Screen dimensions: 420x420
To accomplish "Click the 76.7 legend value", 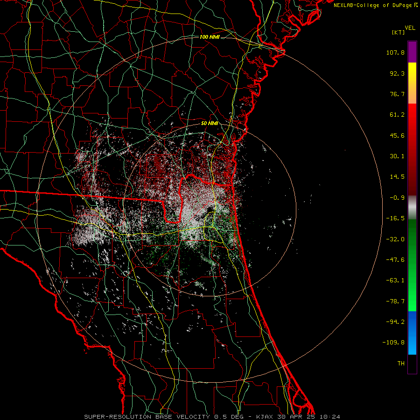I will click(x=397, y=94).
